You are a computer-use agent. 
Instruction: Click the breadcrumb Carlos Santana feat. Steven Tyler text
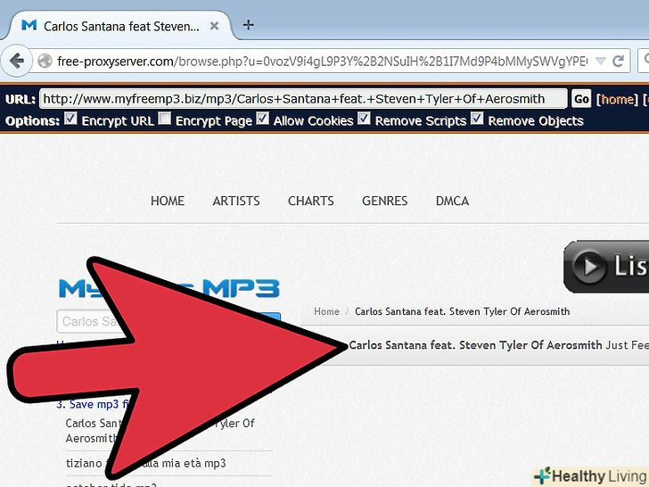[462, 311]
